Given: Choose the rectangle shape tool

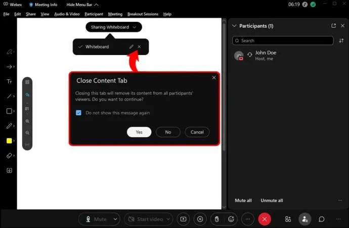Looking at the screenshot, I should [9, 111].
